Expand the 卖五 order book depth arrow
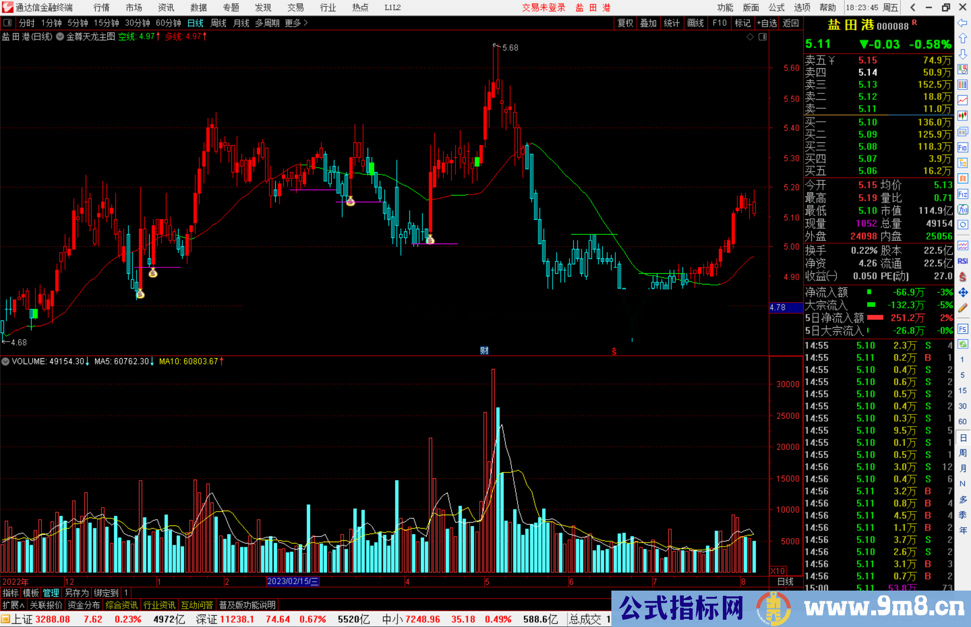Screen dimensions: 971x627 [832, 60]
